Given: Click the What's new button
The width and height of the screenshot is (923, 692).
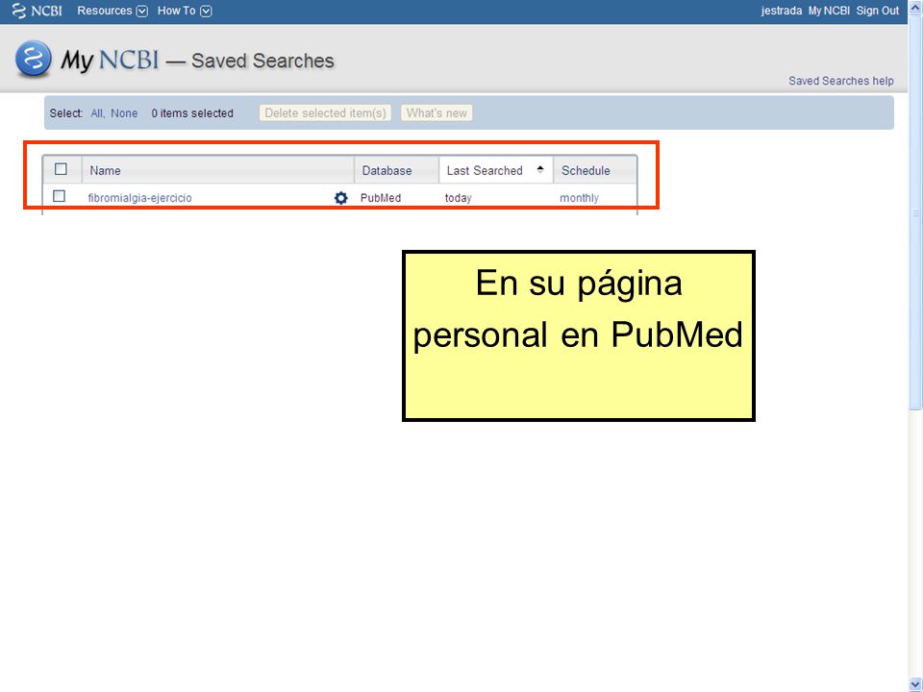Looking at the screenshot, I should (x=437, y=113).
